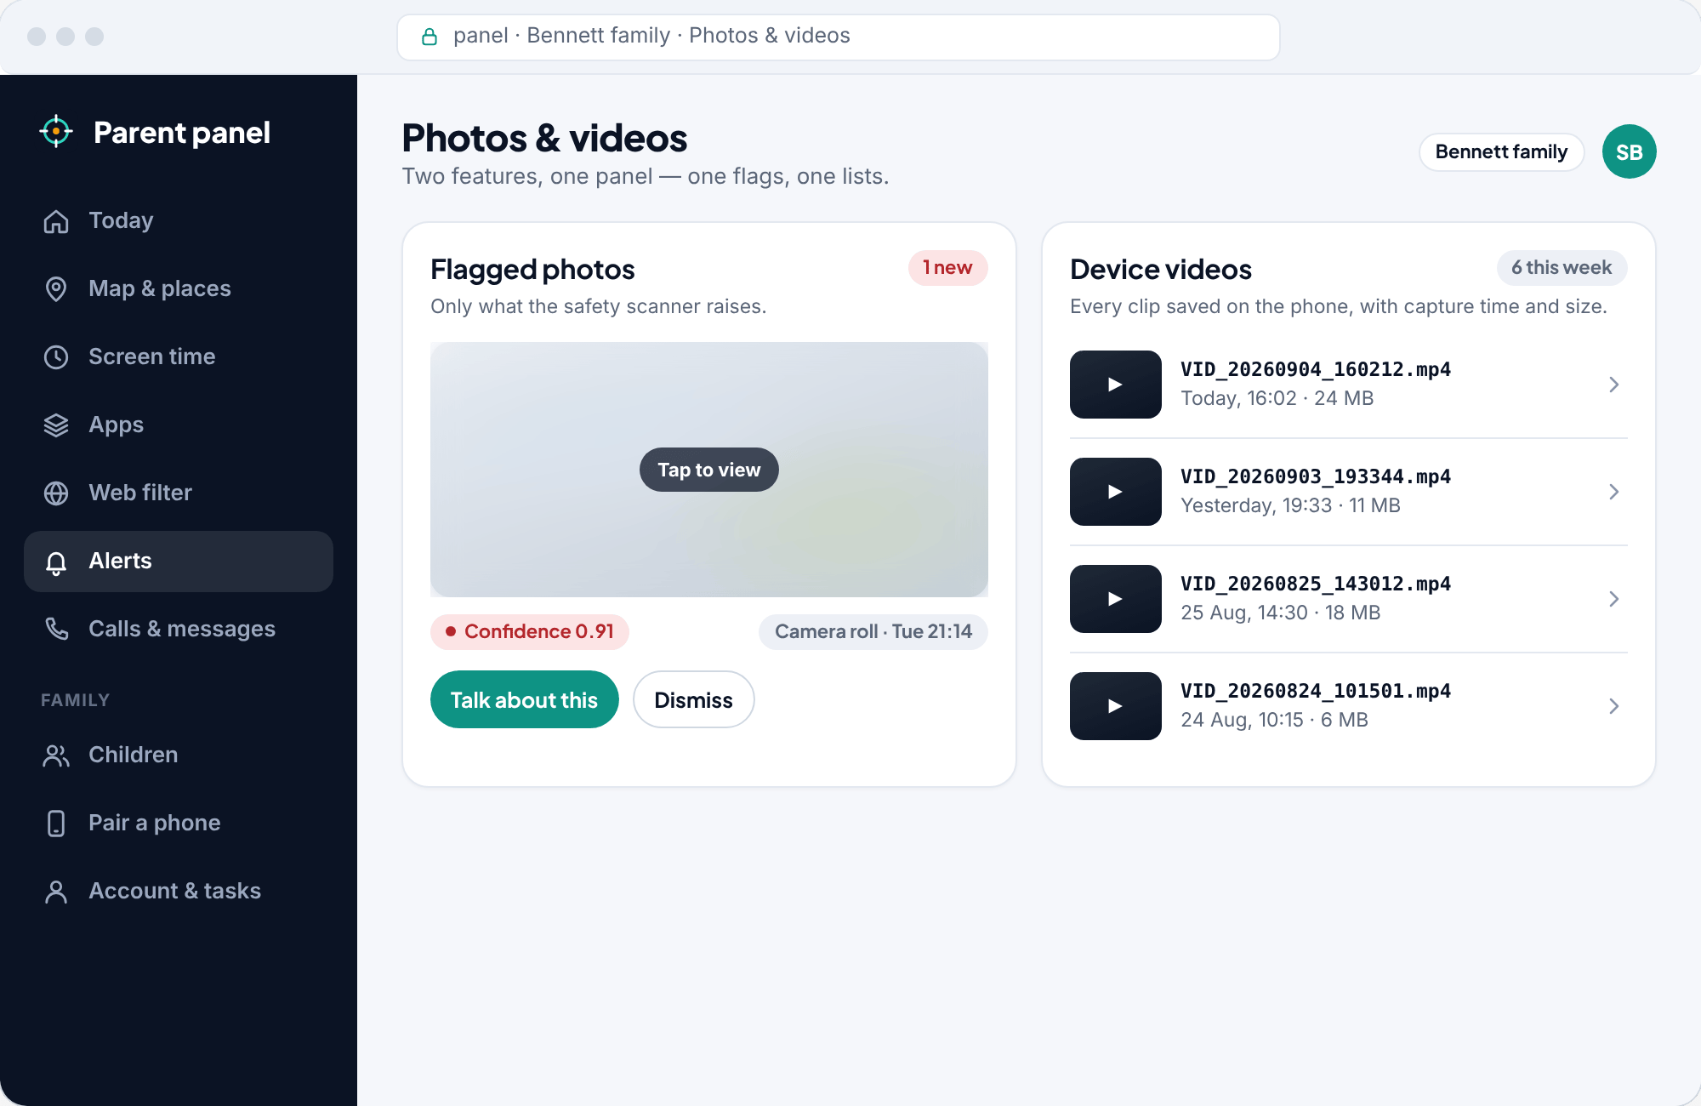Click the Pair a phone device icon
The height and width of the screenshot is (1106, 1701).
pyautogui.click(x=56, y=824)
